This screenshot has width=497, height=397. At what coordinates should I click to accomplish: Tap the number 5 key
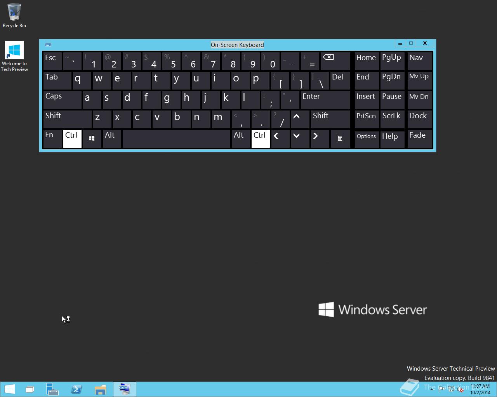[171, 61]
